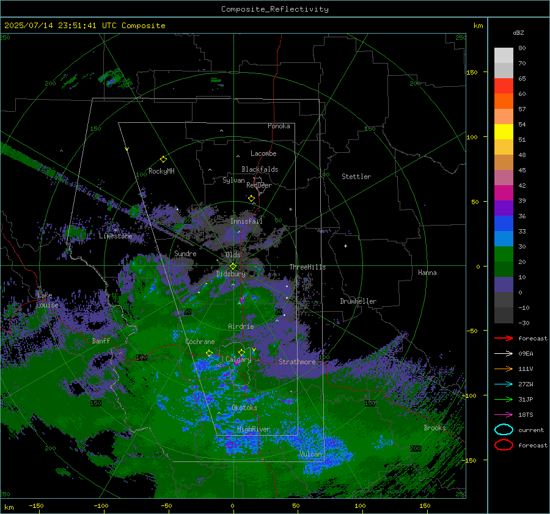The image size is (550, 514).
Task: Click the Calgary city label
Action: point(238,359)
